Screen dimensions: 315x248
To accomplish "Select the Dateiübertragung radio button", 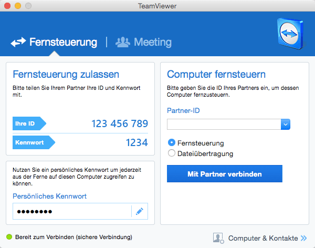I will [x=171, y=153].
